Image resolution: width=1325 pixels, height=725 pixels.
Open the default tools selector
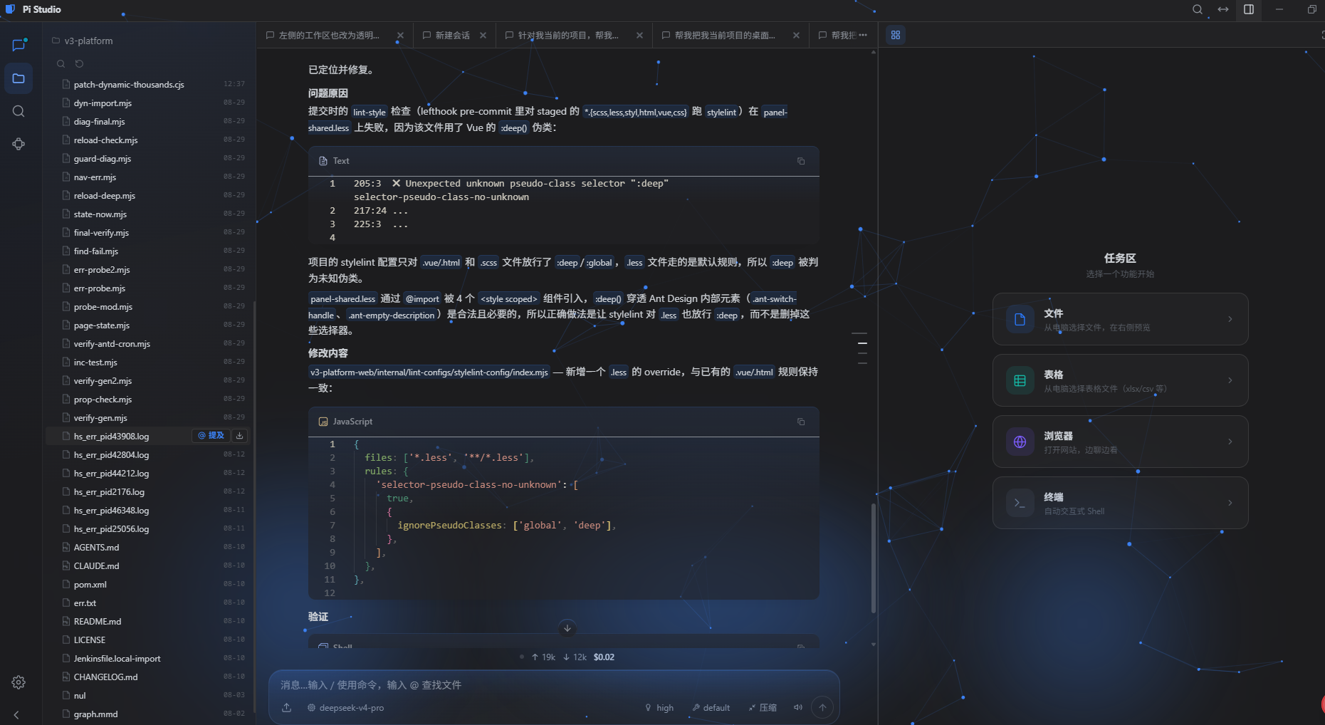click(x=711, y=708)
